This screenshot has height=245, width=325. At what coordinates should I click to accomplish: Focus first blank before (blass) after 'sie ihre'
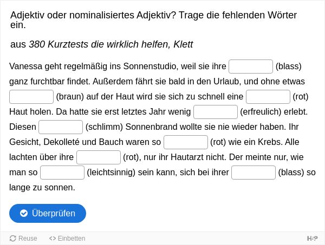click(251, 67)
